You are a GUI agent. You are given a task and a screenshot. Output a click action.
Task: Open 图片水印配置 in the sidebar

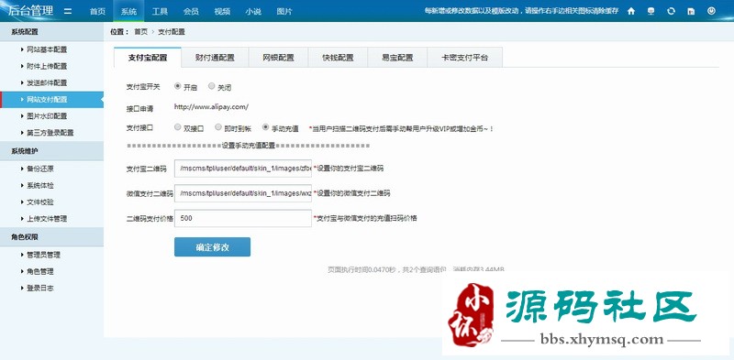(47, 116)
